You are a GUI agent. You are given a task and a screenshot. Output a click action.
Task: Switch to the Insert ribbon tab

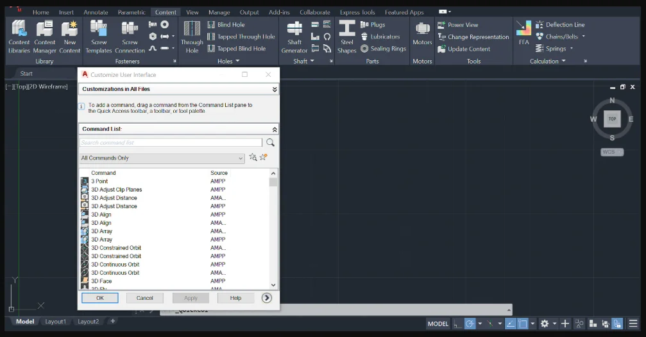[x=66, y=12]
